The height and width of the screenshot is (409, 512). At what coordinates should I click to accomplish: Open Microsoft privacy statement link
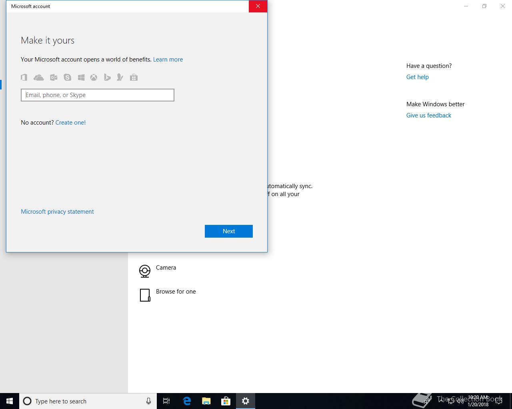(57, 212)
